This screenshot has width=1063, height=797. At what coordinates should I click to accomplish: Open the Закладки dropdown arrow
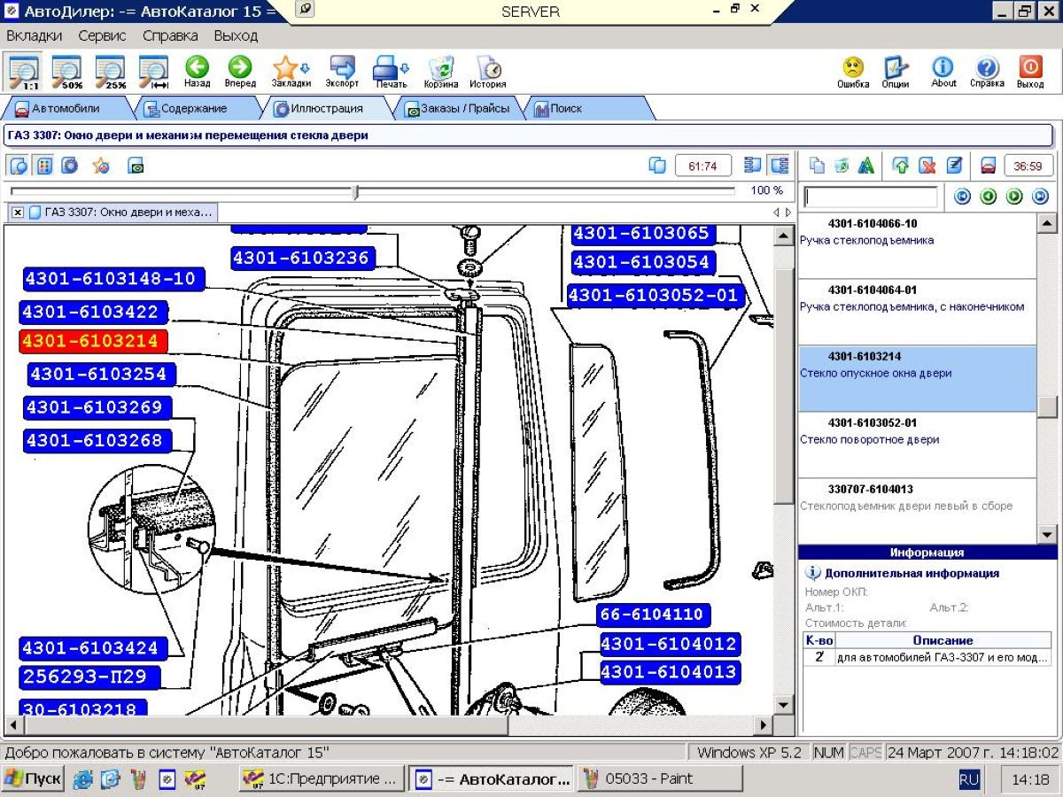pos(306,68)
